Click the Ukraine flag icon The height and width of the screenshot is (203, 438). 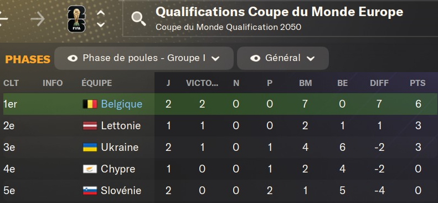(90, 148)
